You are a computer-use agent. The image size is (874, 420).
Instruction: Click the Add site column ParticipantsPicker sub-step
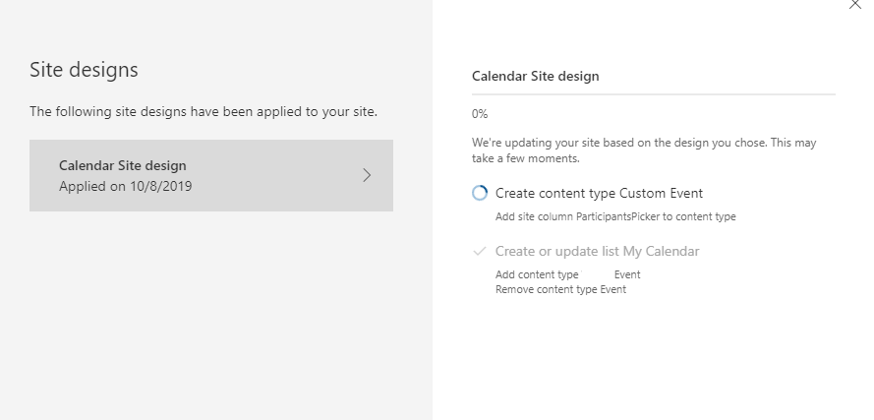615,216
